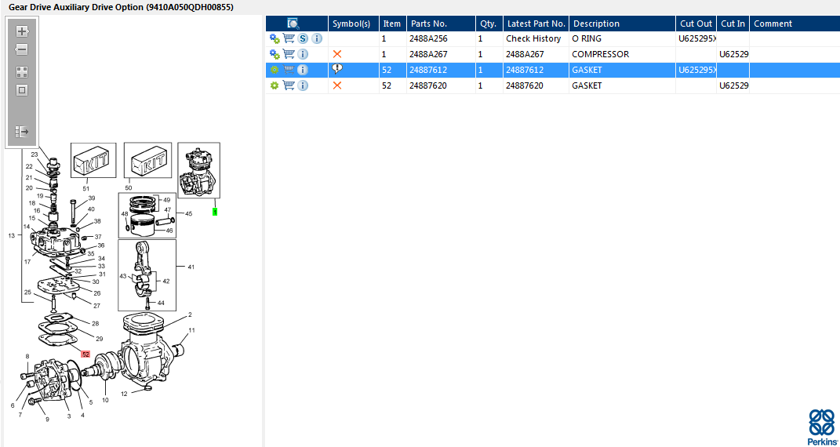Add GASKET 24887620 to the cart
The image size is (840, 447).
click(289, 85)
